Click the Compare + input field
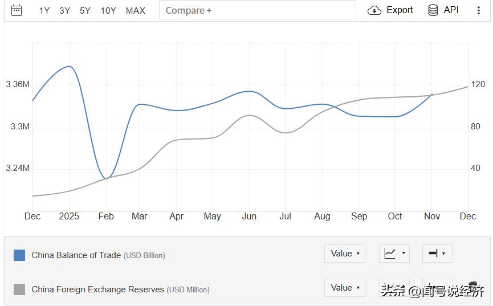The image size is (493, 306). click(x=256, y=10)
